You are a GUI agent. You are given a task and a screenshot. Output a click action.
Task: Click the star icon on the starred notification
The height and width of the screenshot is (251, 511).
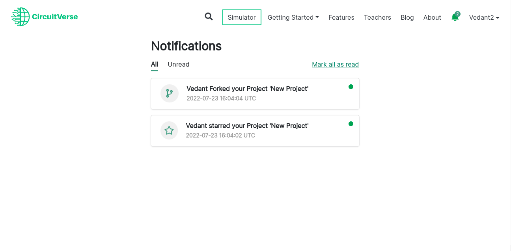pos(169,130)
